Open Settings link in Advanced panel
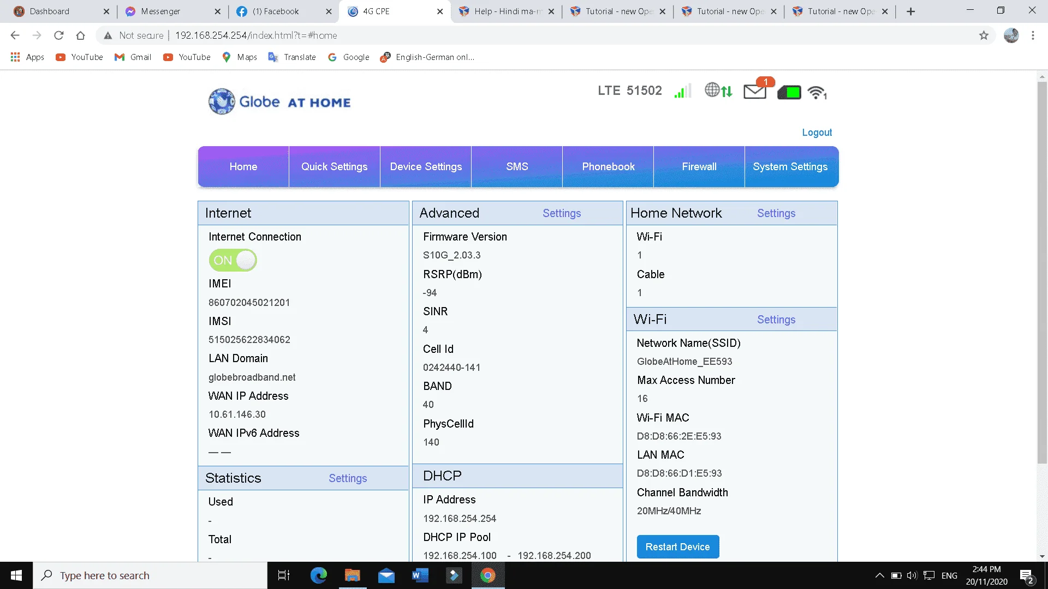Screen dimensions: 1048x589 [562, 213]
